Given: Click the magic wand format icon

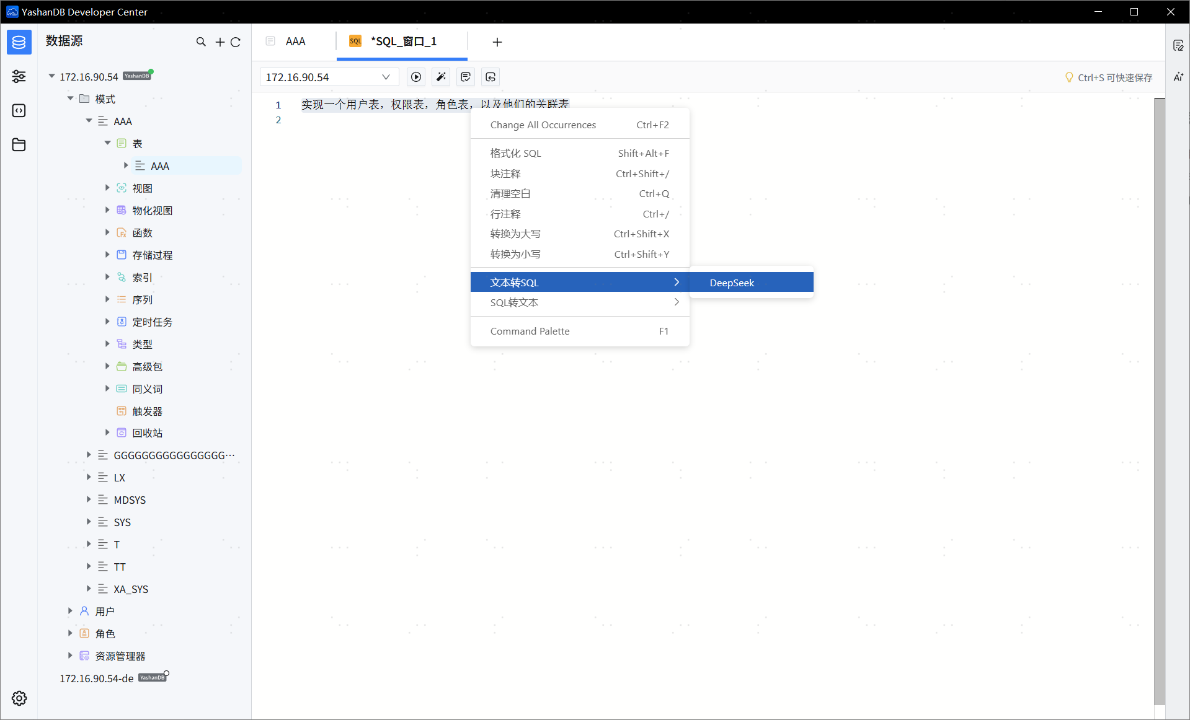Looking at the screenshot, I should pos(441,77).
